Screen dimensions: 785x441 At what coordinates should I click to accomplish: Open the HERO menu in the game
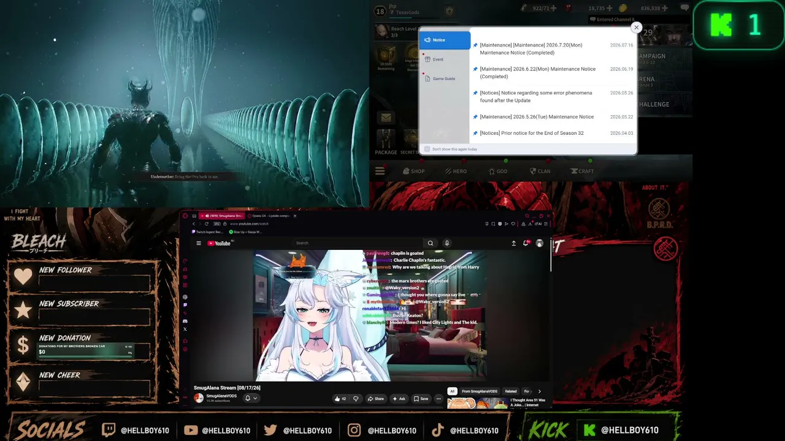pos(456,171)
